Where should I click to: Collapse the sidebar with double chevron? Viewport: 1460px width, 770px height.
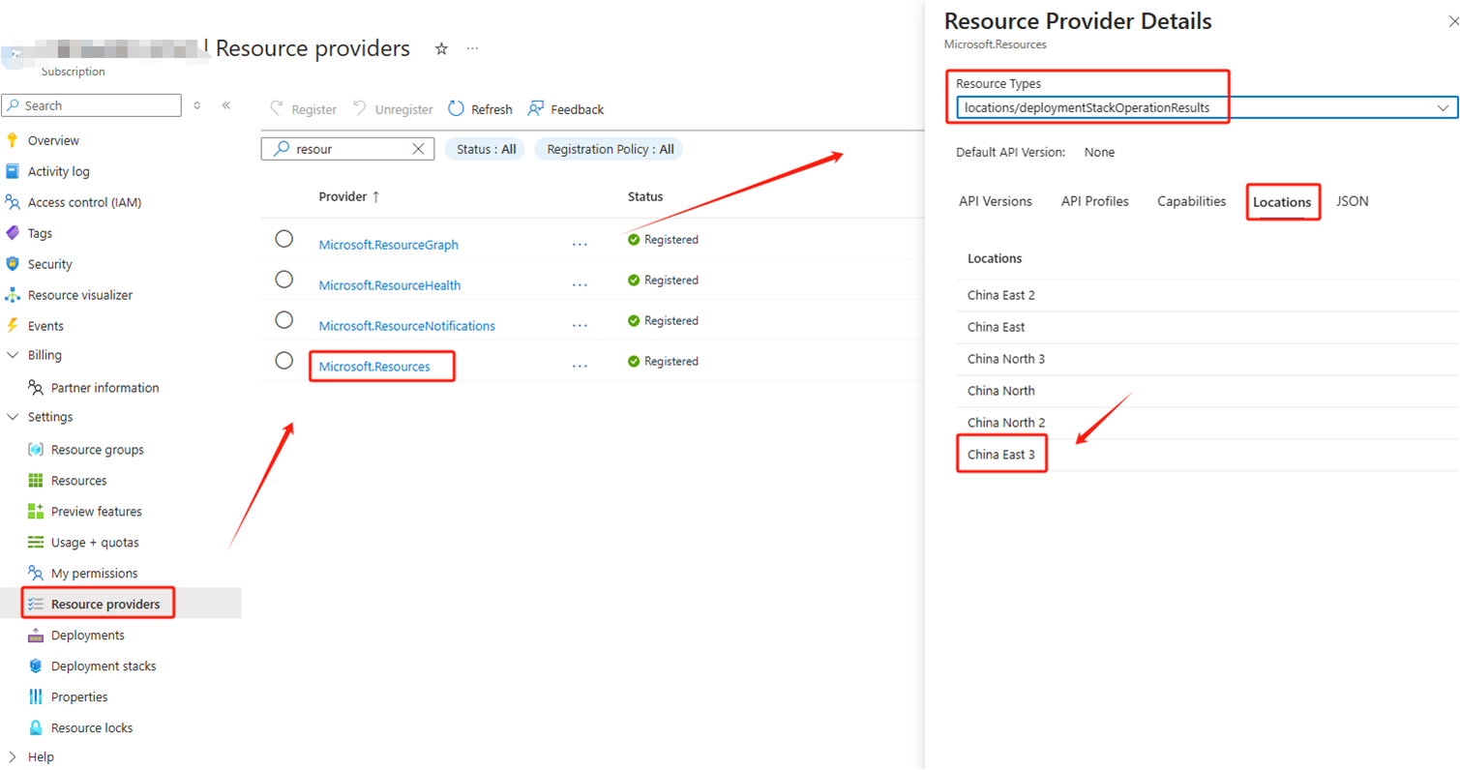tap(225, 105)
